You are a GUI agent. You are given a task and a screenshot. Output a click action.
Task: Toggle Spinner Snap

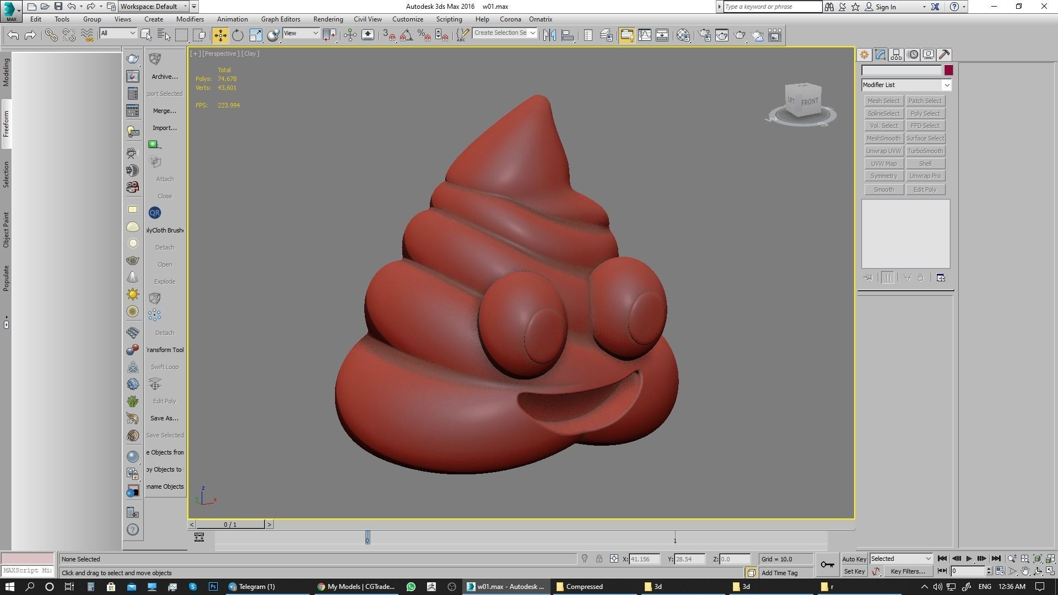pyautogui.click(x=442, y=35)
